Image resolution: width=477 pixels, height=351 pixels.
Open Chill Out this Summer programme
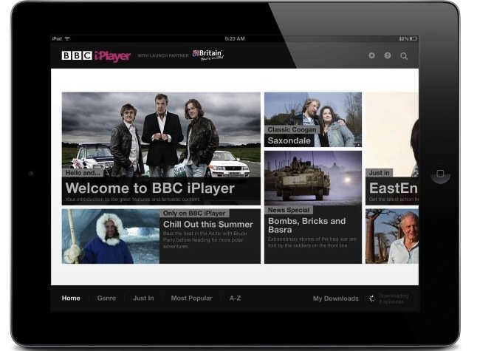161,236
